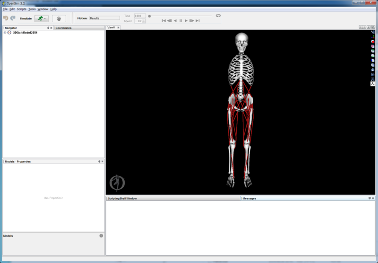
Task: Toggle the axes display icon
Action: [x=373, y=37]
